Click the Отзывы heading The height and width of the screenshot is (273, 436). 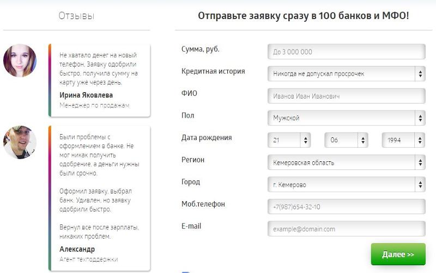[x=76, y=16]
